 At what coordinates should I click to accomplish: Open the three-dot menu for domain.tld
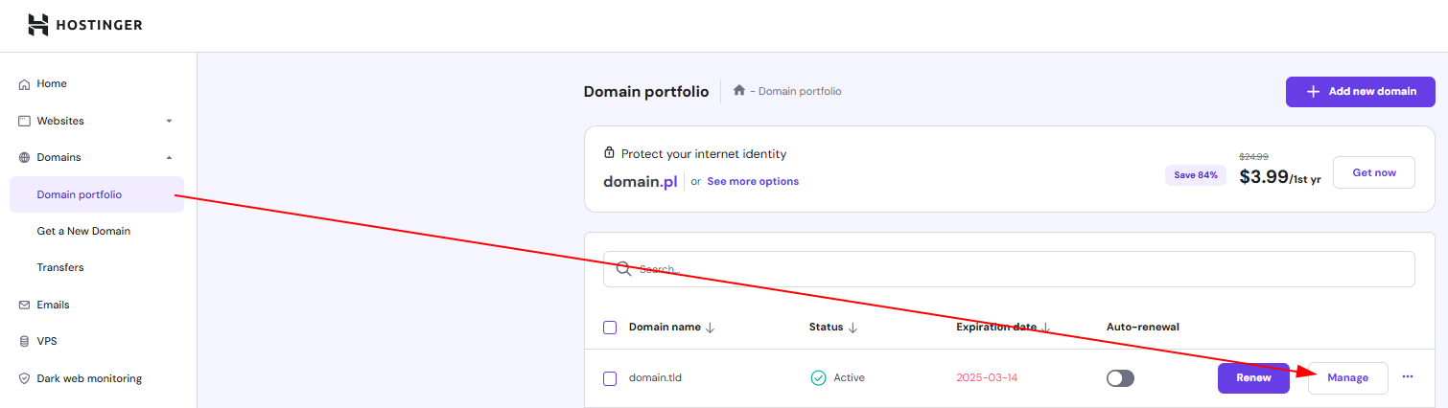click(1408, 377)
